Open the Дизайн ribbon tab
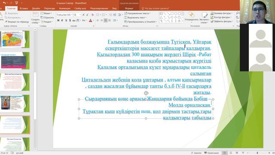The width and height of the screenshot is (275, 155). 36,8
